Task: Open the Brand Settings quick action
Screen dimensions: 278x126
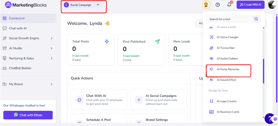Action: click(158, 118)
